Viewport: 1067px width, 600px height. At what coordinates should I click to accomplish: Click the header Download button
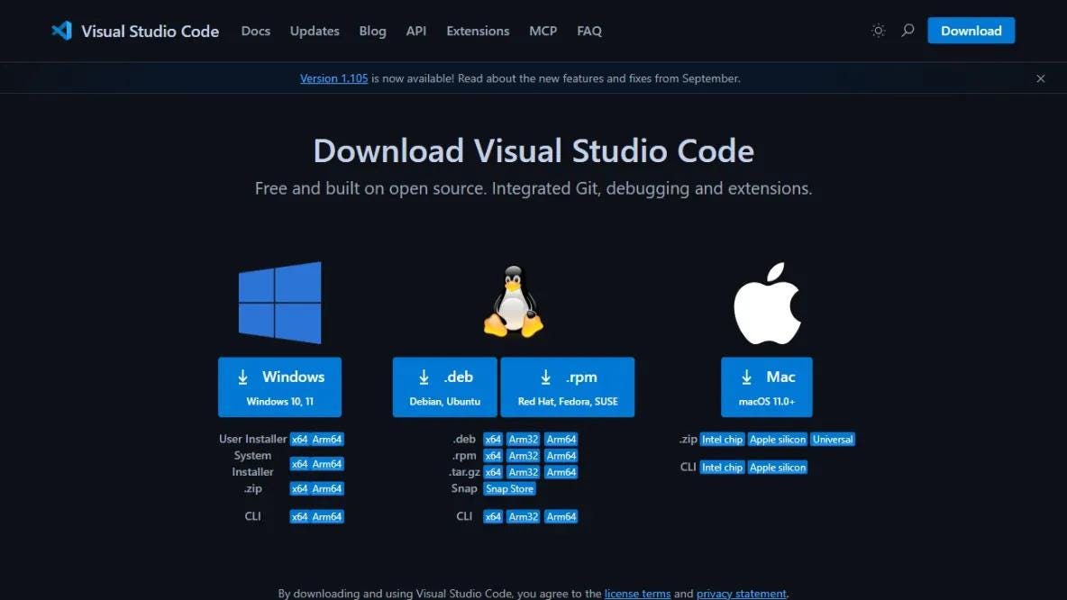tap(971, 31)
